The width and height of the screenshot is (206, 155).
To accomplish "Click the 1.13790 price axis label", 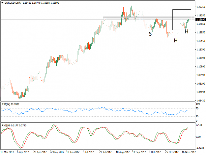I will 201,50.
